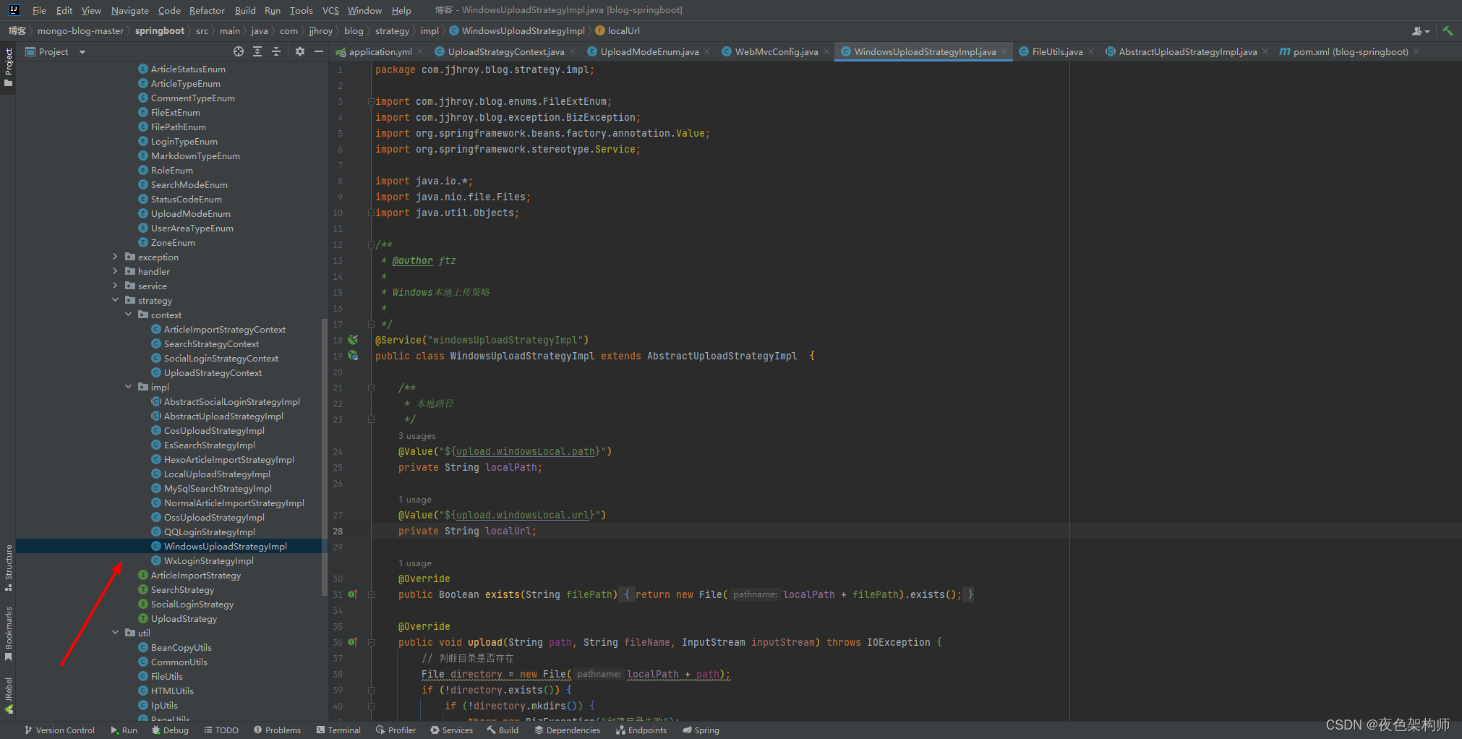Screen dimensions: 1462x739
Task: Expand the exception folder
Action: coord(116,257)
